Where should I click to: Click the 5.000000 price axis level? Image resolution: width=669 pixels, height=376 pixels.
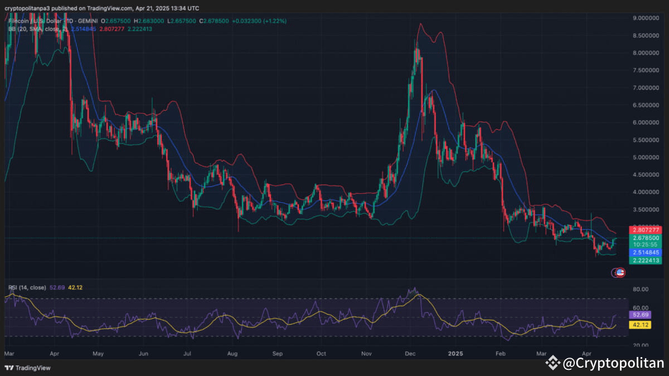(x=647, y=158)
